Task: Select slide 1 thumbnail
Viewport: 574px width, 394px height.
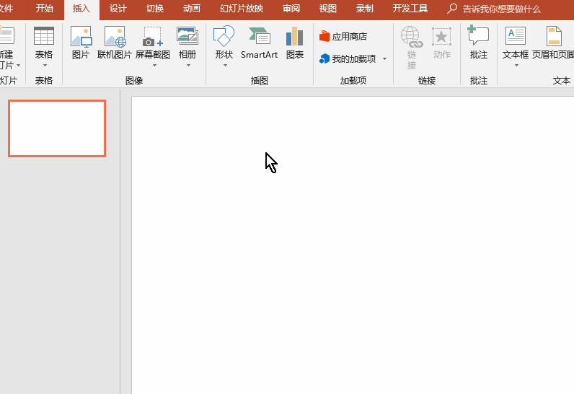Action: pyautogui.click(x=57, y=128)
